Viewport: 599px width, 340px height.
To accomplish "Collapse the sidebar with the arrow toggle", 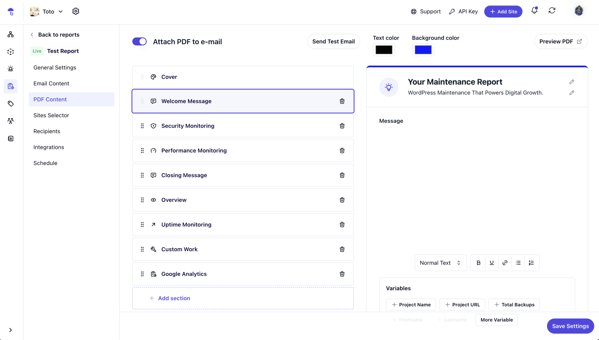I will pos(11,330).
